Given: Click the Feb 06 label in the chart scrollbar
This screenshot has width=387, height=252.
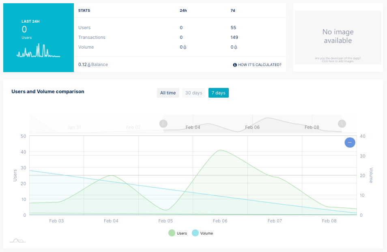Looking at the screenshot, I should (252, 127).
